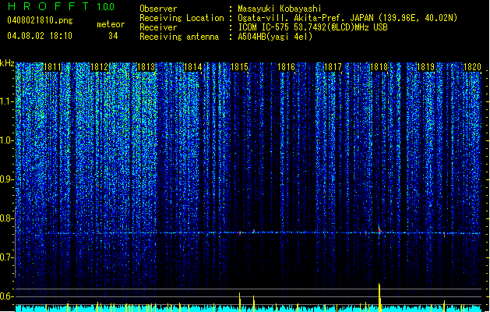Click time marker 1813 on spectrogram

point(146,67)
